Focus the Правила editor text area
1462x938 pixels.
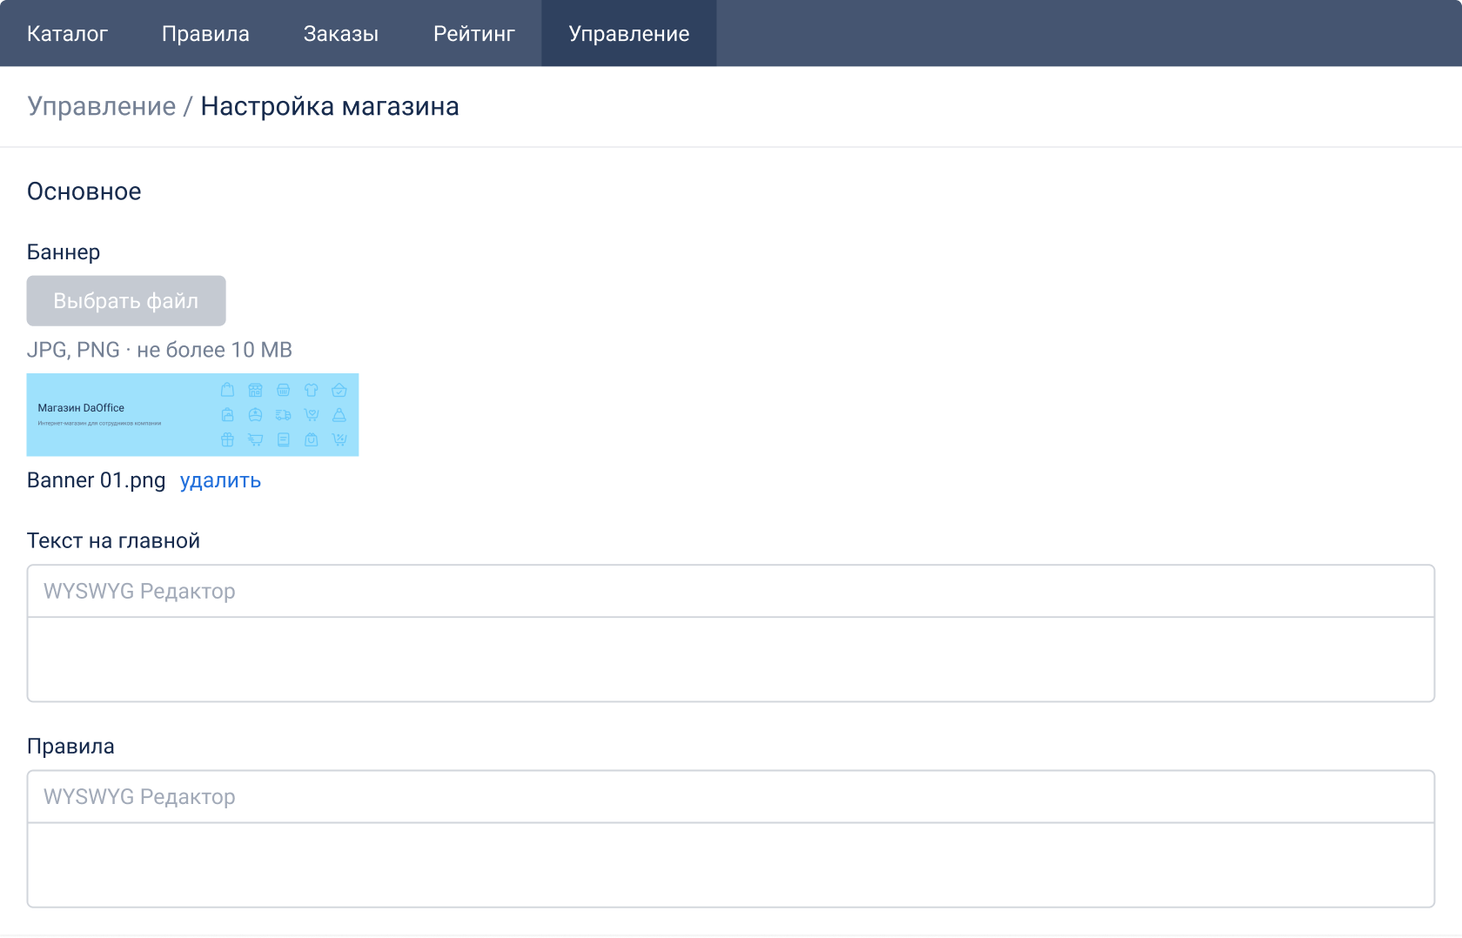[x=731, y=865]
